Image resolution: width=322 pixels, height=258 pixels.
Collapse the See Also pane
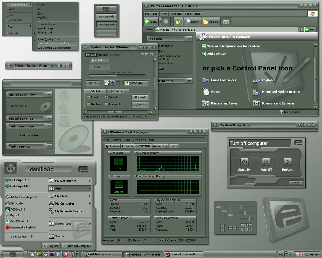tap(190, 39)
